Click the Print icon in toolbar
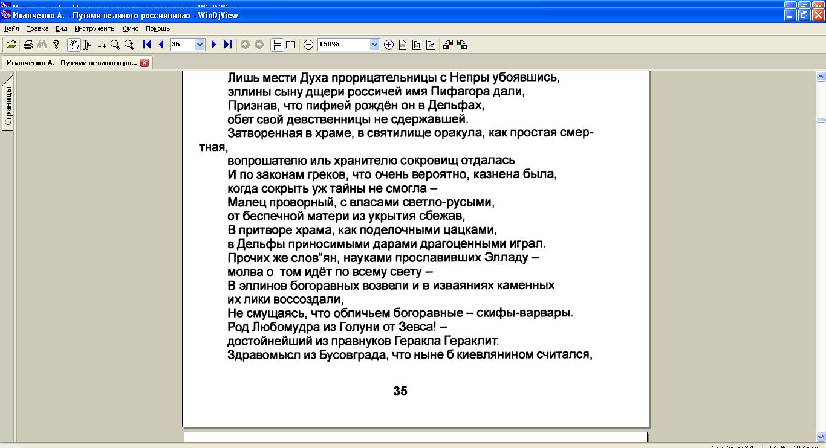 [28, 45]
